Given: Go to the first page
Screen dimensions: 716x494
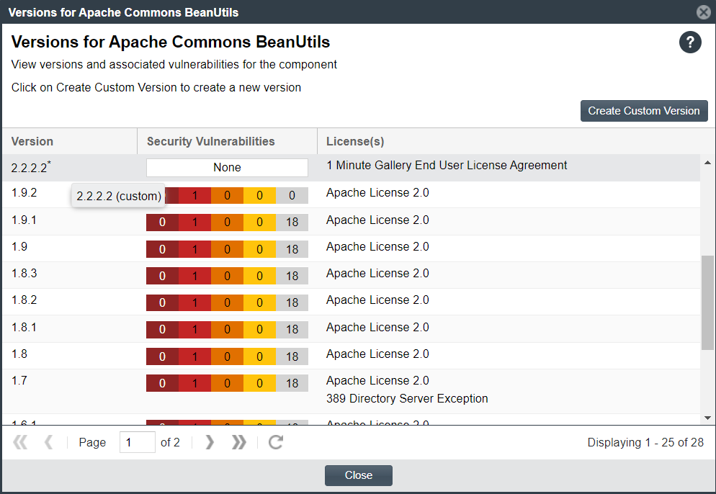Looking at the screenshot, I should click(x=20, y=442).
